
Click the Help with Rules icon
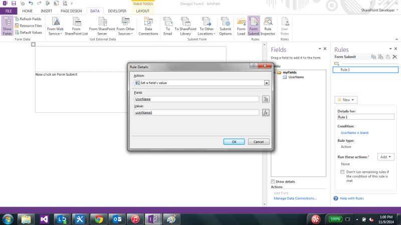coord(336,198)
